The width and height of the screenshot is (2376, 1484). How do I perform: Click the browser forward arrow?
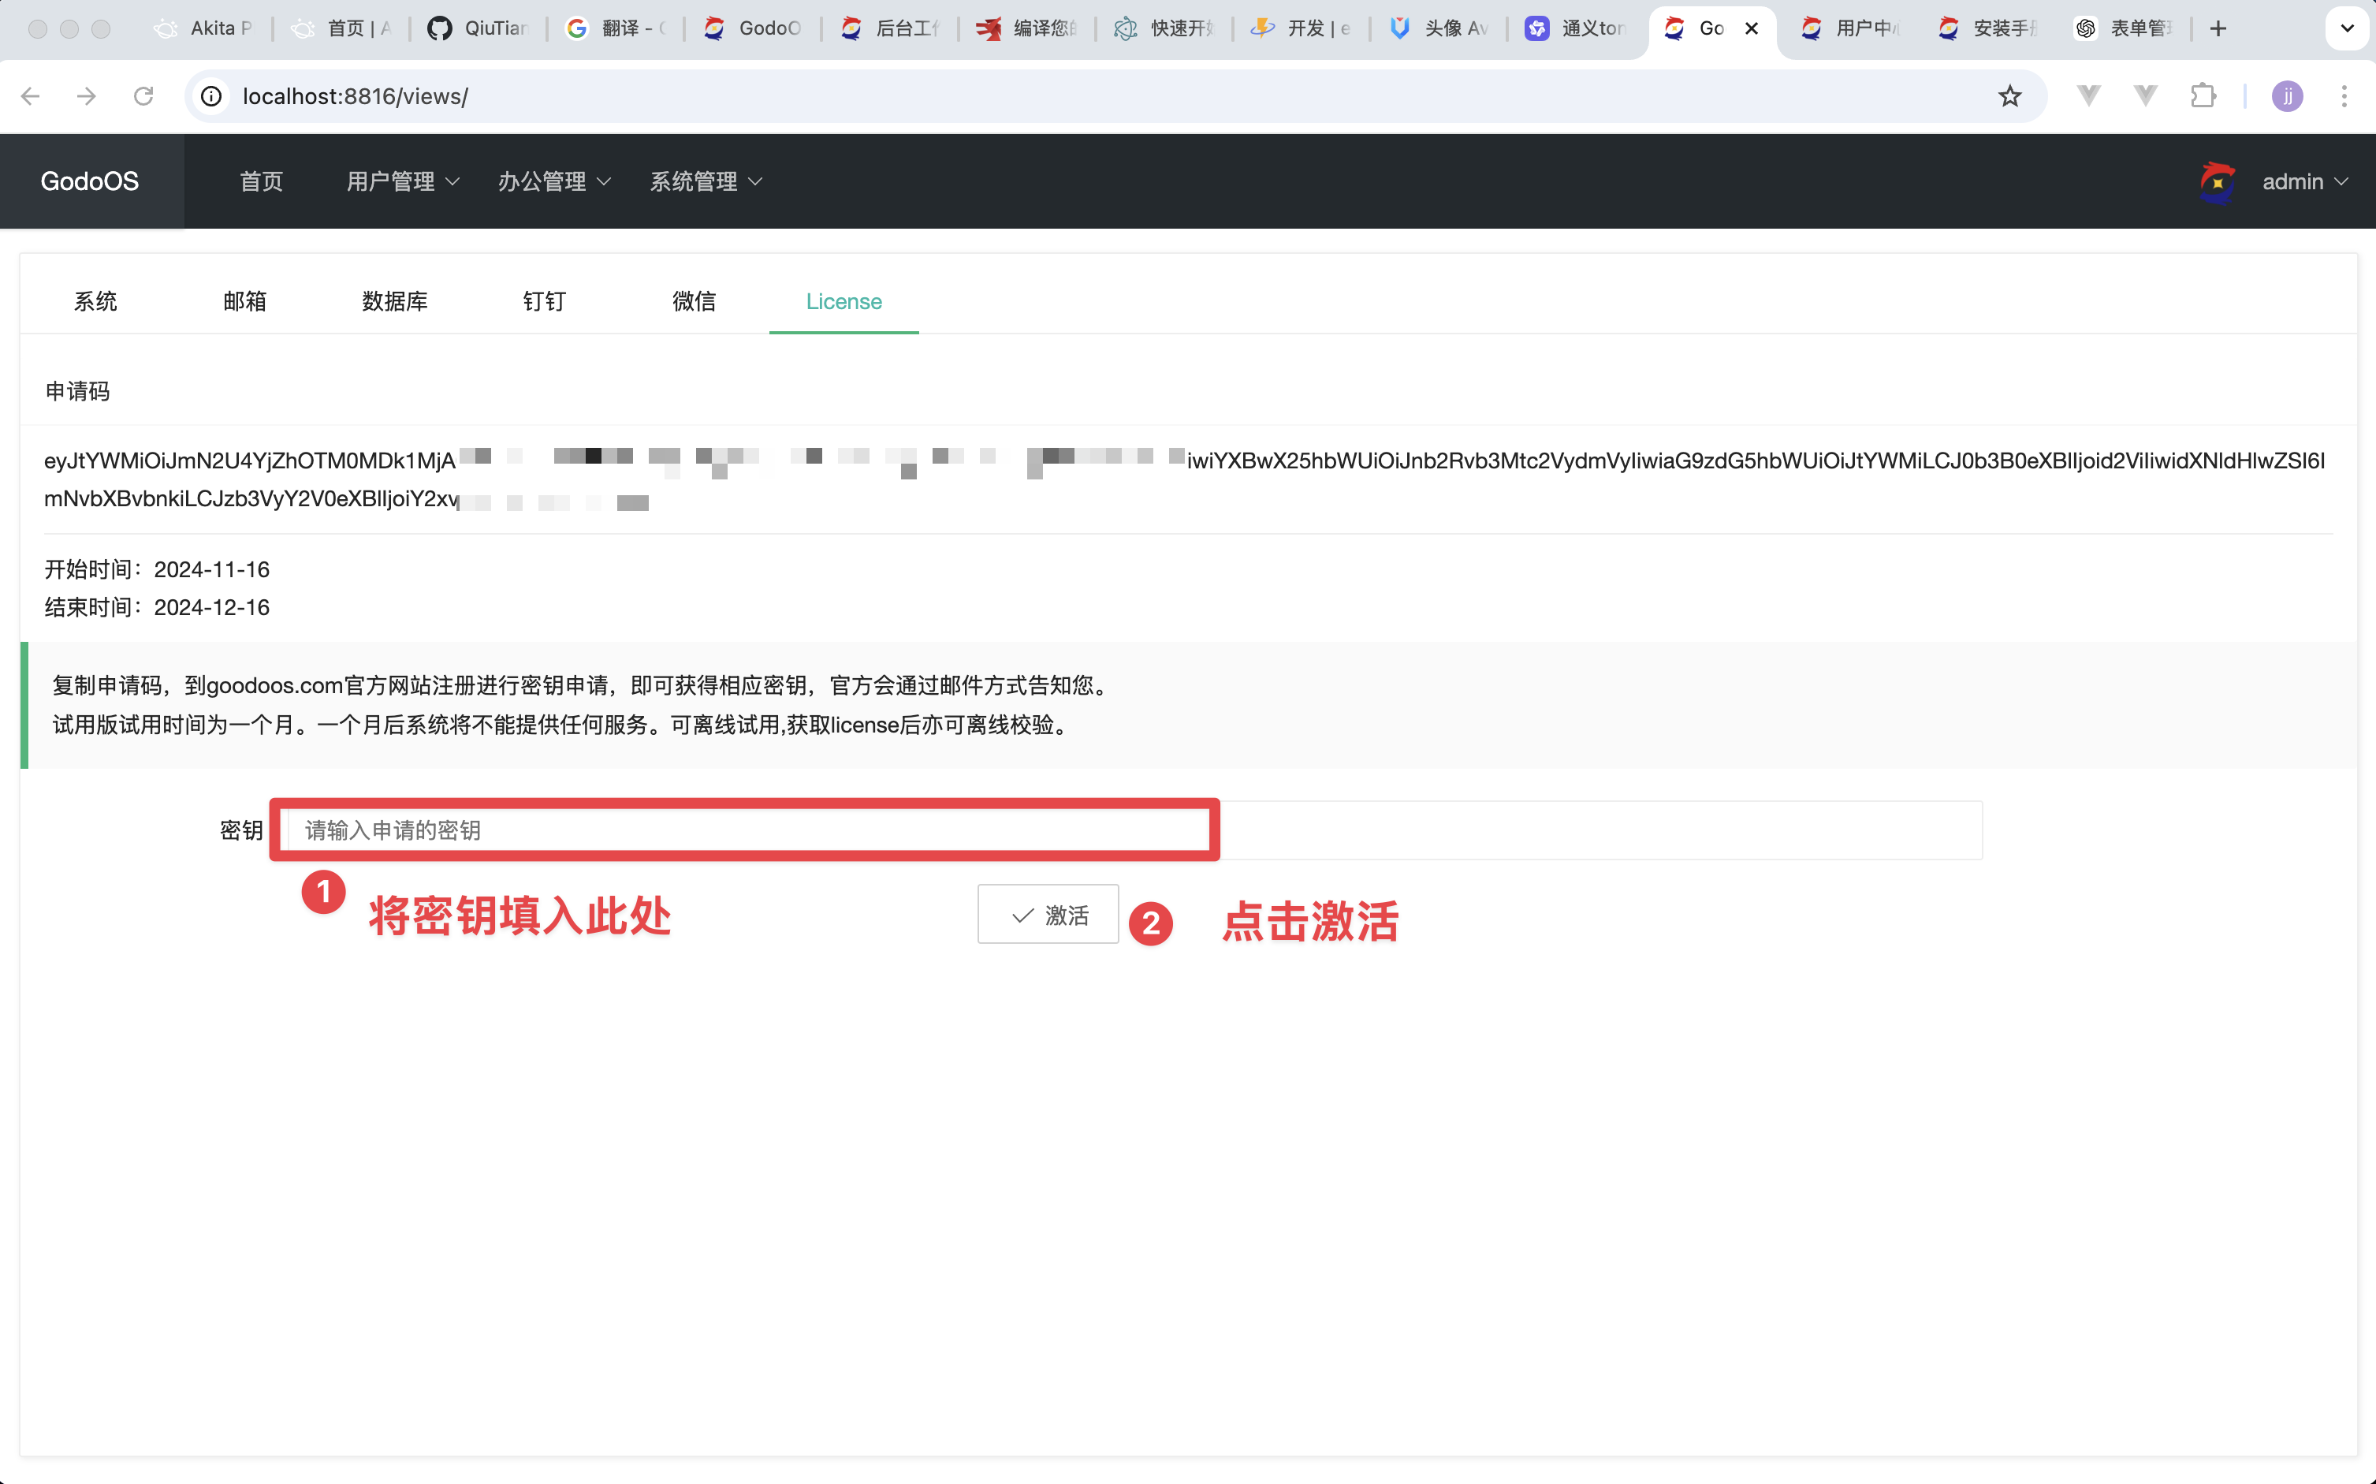click(87, 96)
